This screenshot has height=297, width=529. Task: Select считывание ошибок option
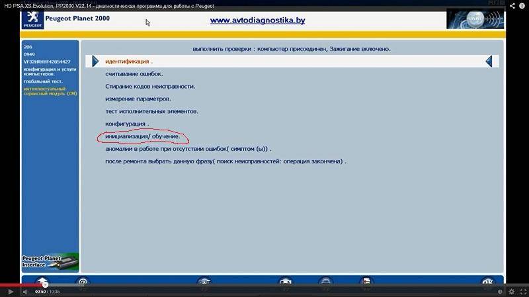click(134, 74)
